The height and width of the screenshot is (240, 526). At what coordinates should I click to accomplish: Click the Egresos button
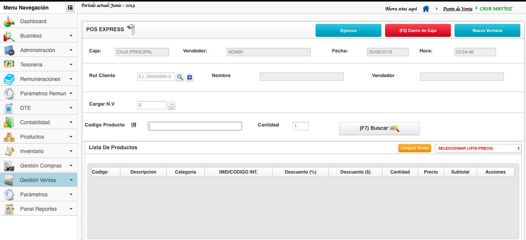point(348,30)
